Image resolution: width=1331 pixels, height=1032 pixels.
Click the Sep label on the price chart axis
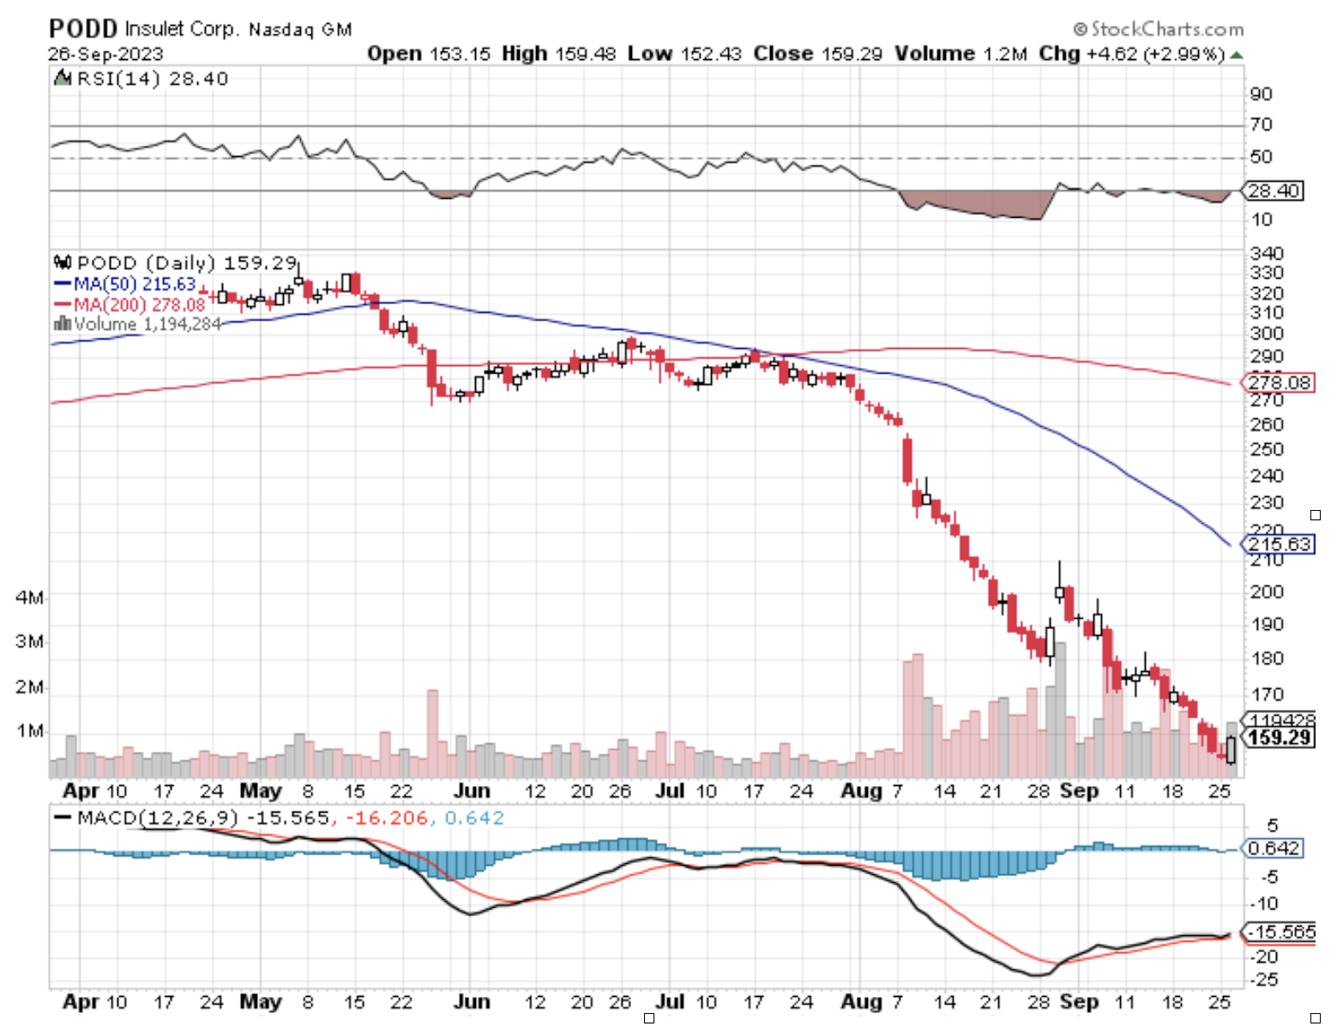(x=1079, y=790)
